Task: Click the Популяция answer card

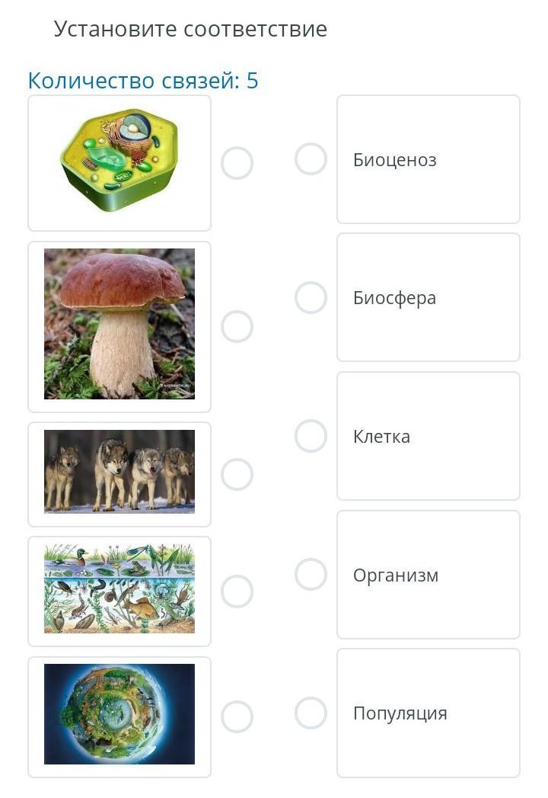Action: 428,713
